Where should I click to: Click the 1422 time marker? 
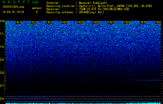pyautogui.click(x=34, y=22)
